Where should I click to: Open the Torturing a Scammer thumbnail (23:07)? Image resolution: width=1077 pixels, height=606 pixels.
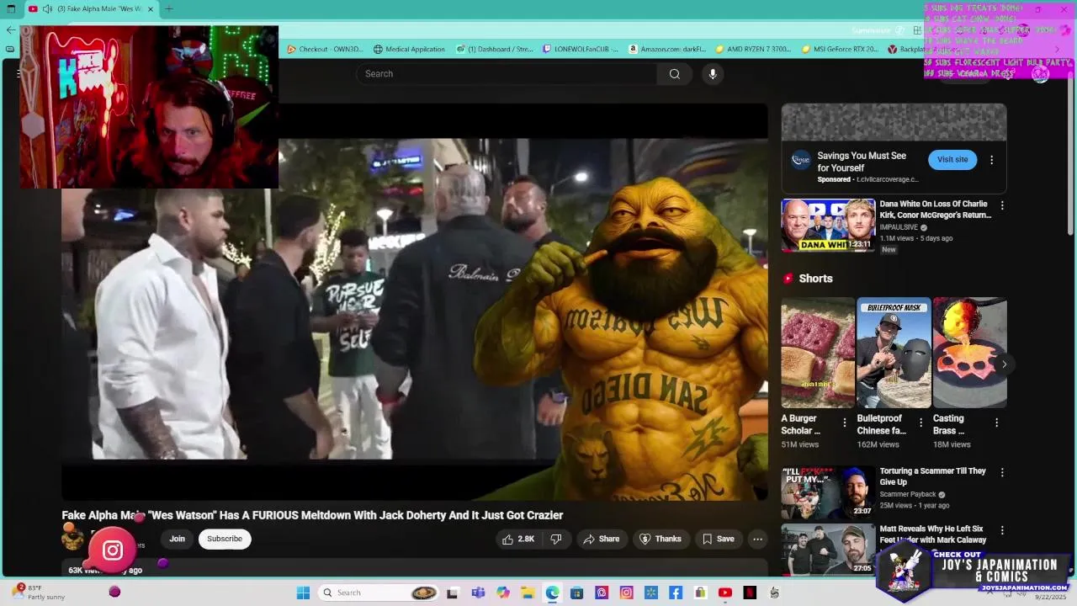point(828,493)
